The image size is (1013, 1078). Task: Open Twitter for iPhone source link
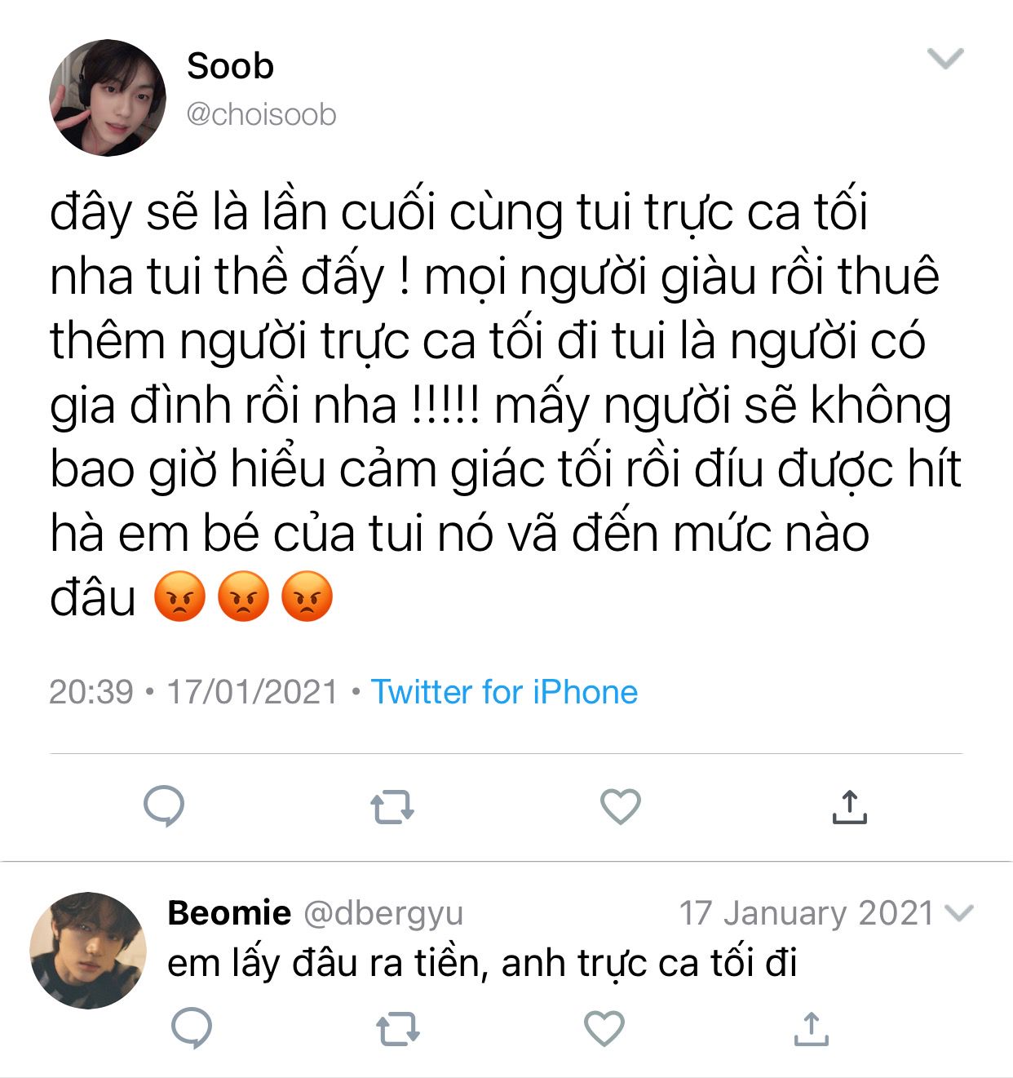click(x=504, y=692)
